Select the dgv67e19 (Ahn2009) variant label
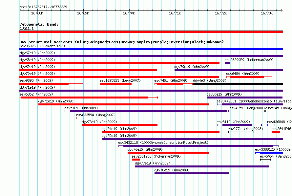Viewport: 292px width, 196px height. [37, 53]
